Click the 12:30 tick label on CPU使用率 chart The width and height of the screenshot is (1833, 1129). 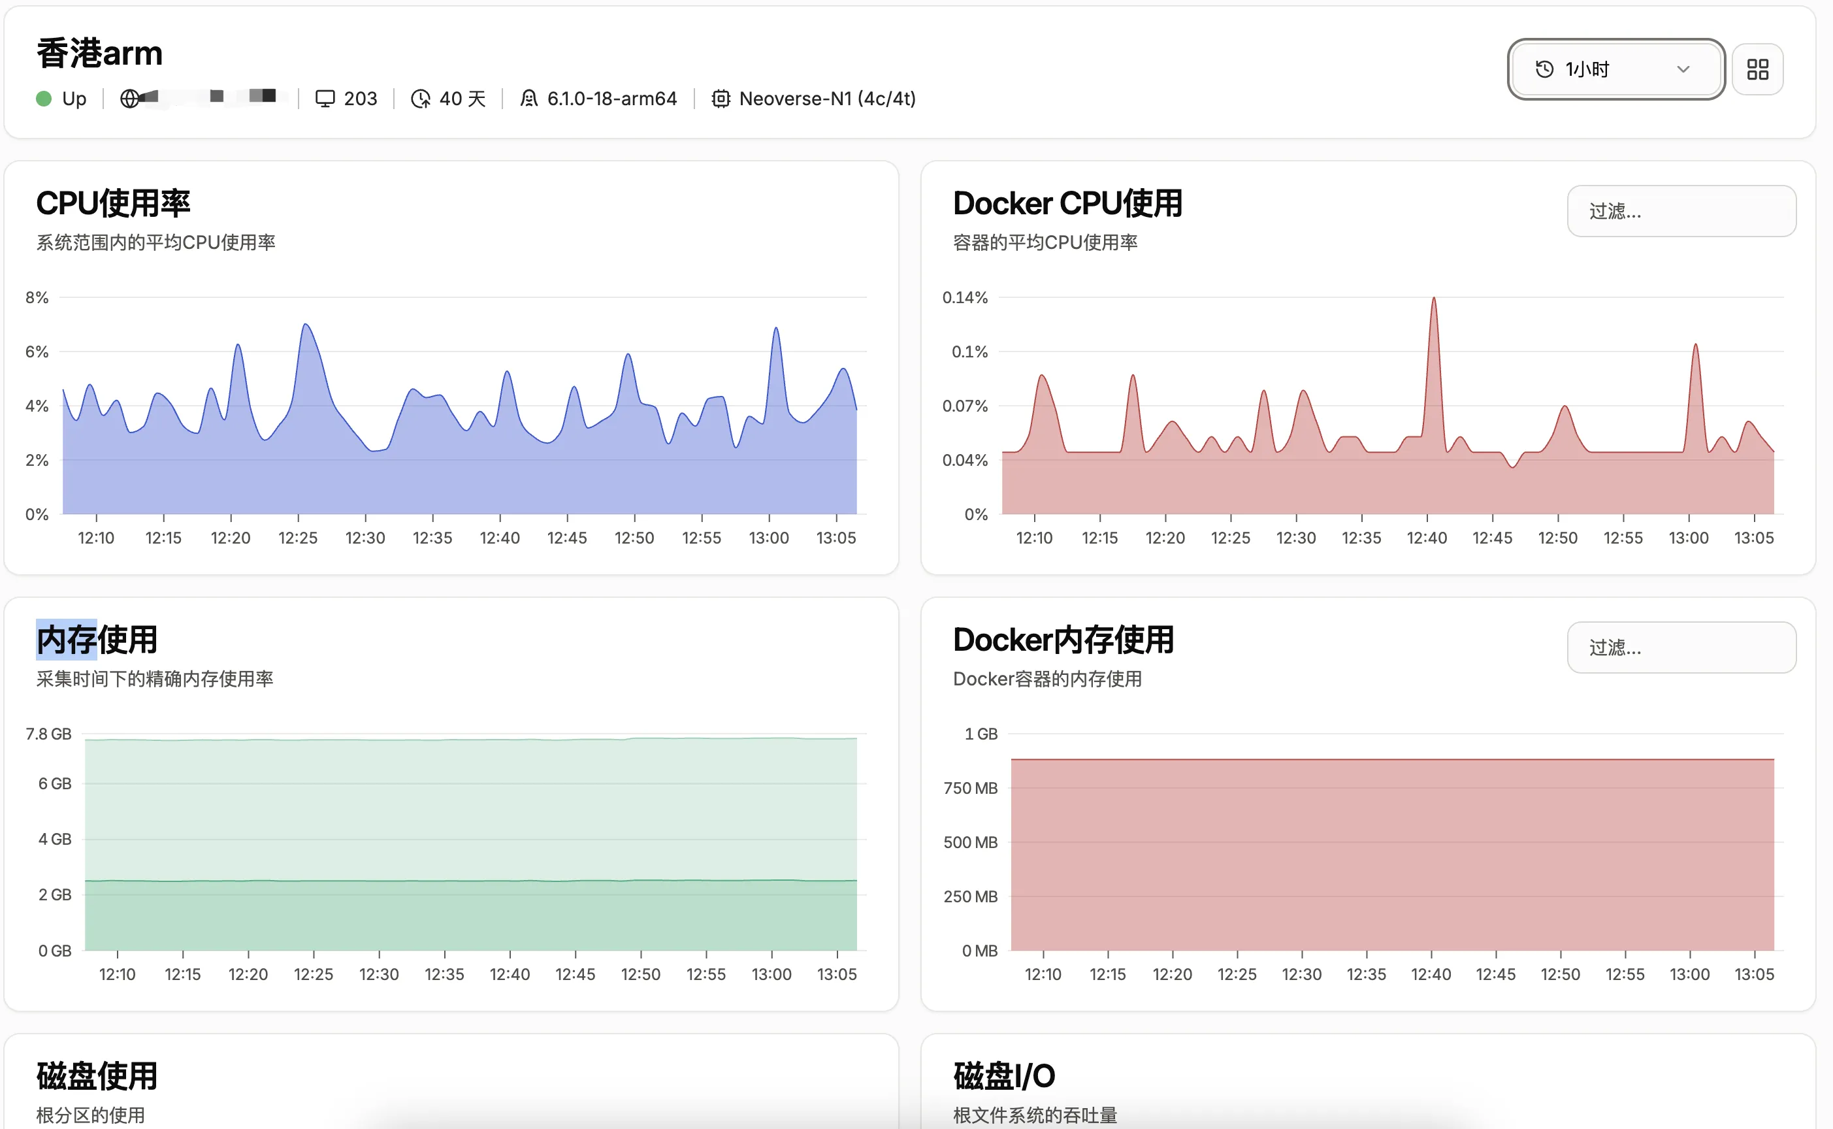point(365,538)
